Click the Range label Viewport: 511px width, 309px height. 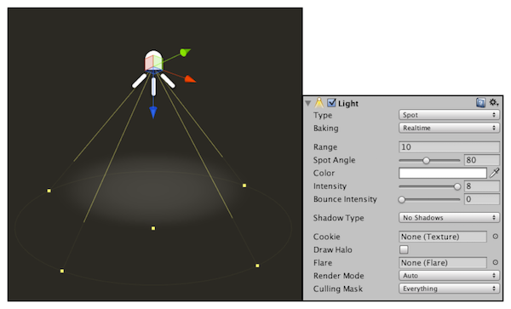[325, 147]
